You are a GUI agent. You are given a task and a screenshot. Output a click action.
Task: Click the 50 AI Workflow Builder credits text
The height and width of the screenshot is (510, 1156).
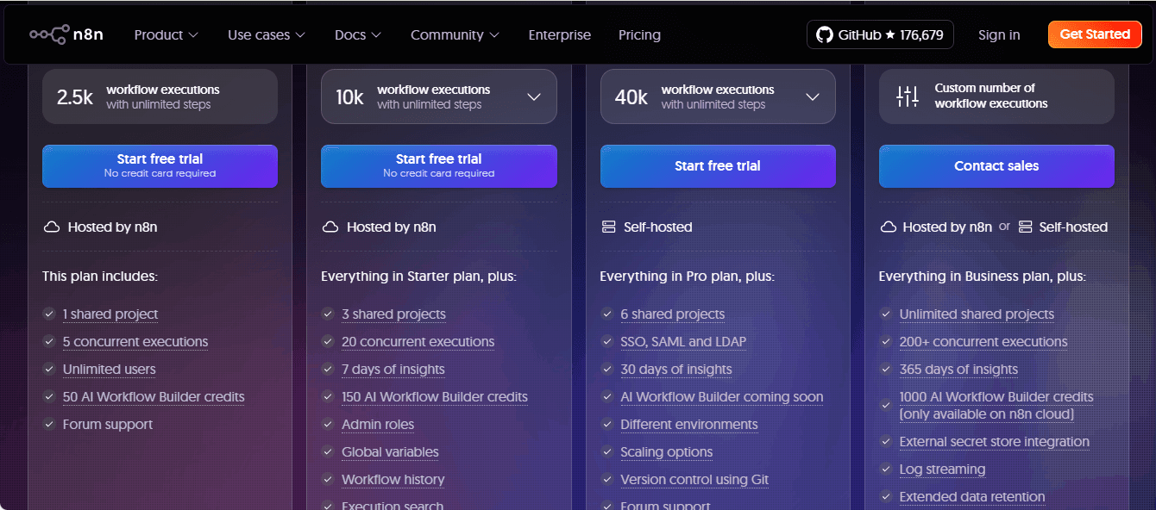154,397
